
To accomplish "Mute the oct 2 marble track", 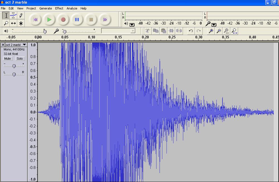I will click(8, 59).
